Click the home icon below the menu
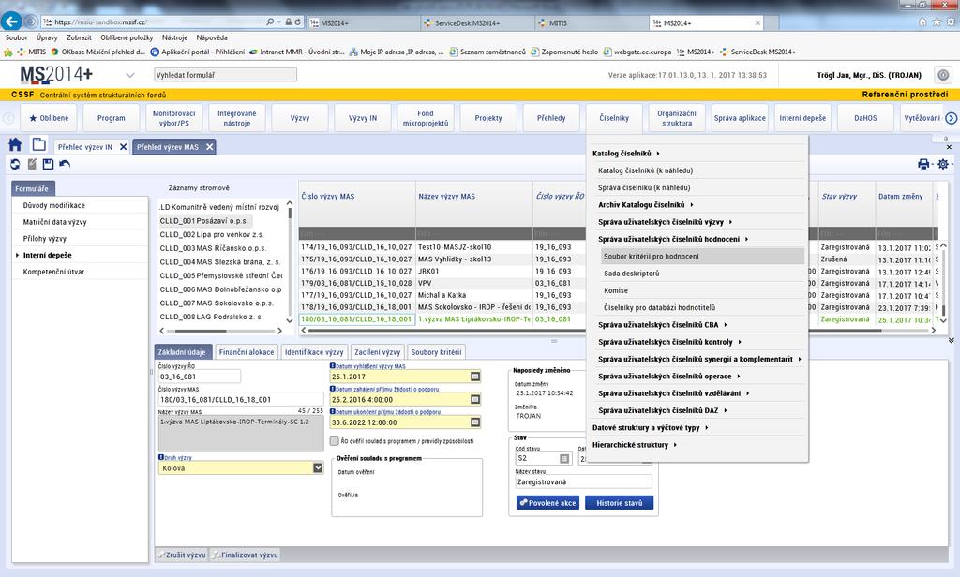960x577 pixels. [15, 145]
